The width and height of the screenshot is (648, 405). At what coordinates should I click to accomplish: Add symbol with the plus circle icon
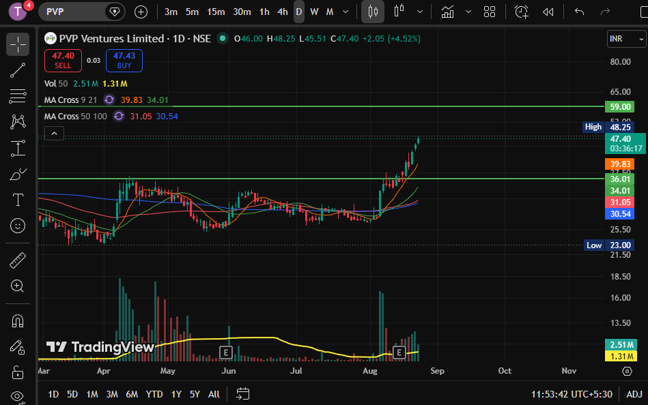[141, 12]
